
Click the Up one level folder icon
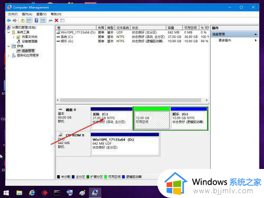(23, 21)
